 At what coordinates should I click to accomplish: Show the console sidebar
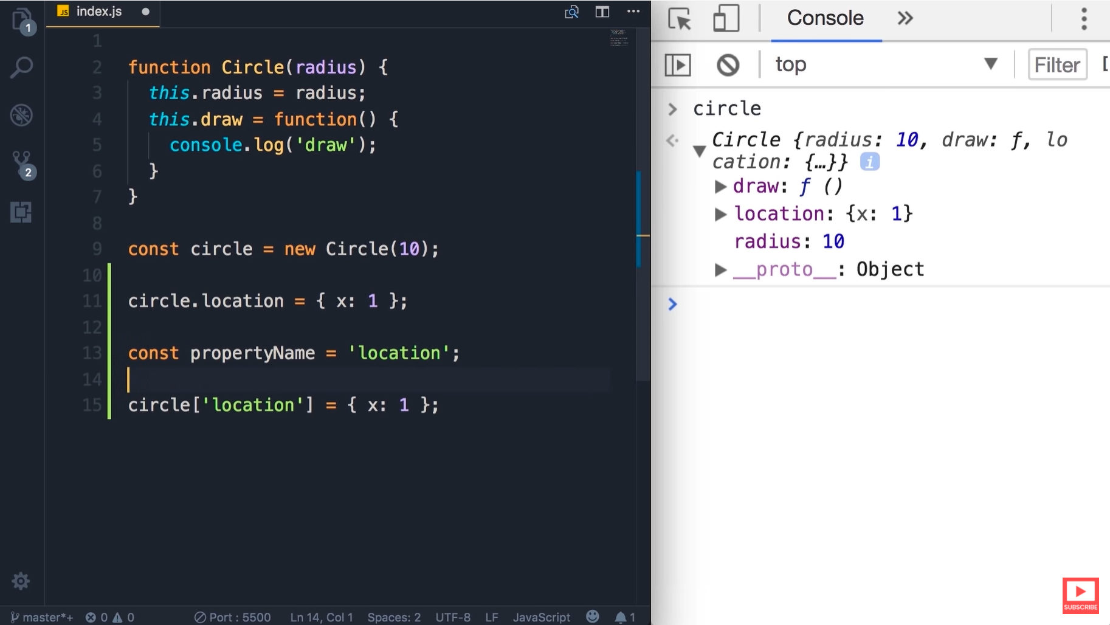[678, 64]
